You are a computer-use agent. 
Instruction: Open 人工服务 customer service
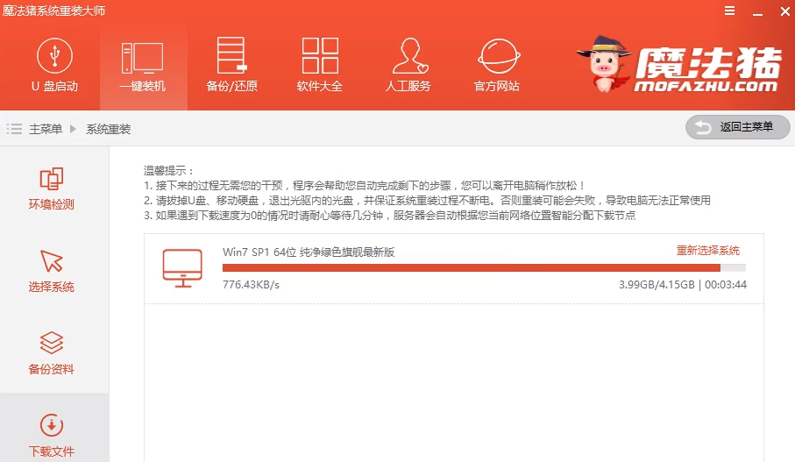point(408,66)
